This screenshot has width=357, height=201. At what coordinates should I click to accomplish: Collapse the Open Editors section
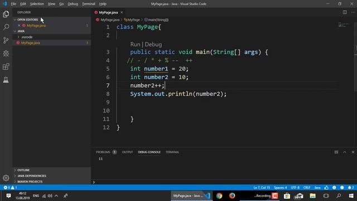(27, 20)
